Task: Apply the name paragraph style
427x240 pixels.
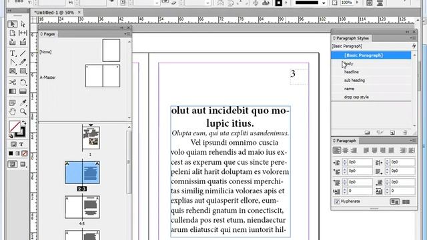Action: [371, 89]
